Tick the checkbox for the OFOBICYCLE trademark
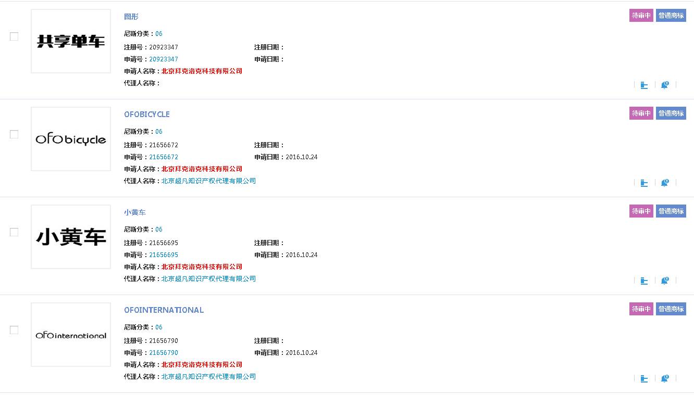 14,134
